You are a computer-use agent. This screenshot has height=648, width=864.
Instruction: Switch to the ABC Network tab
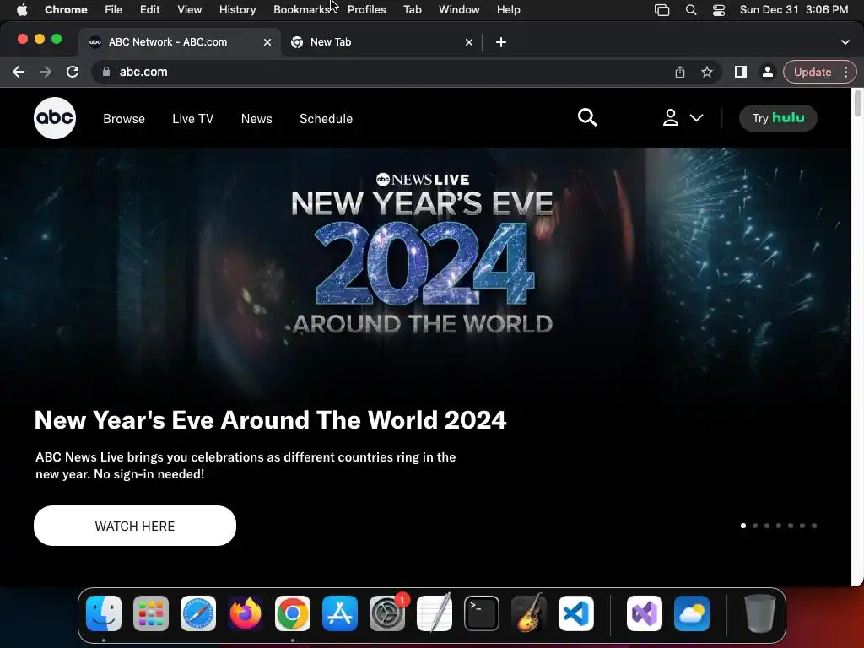pos(180,42)
